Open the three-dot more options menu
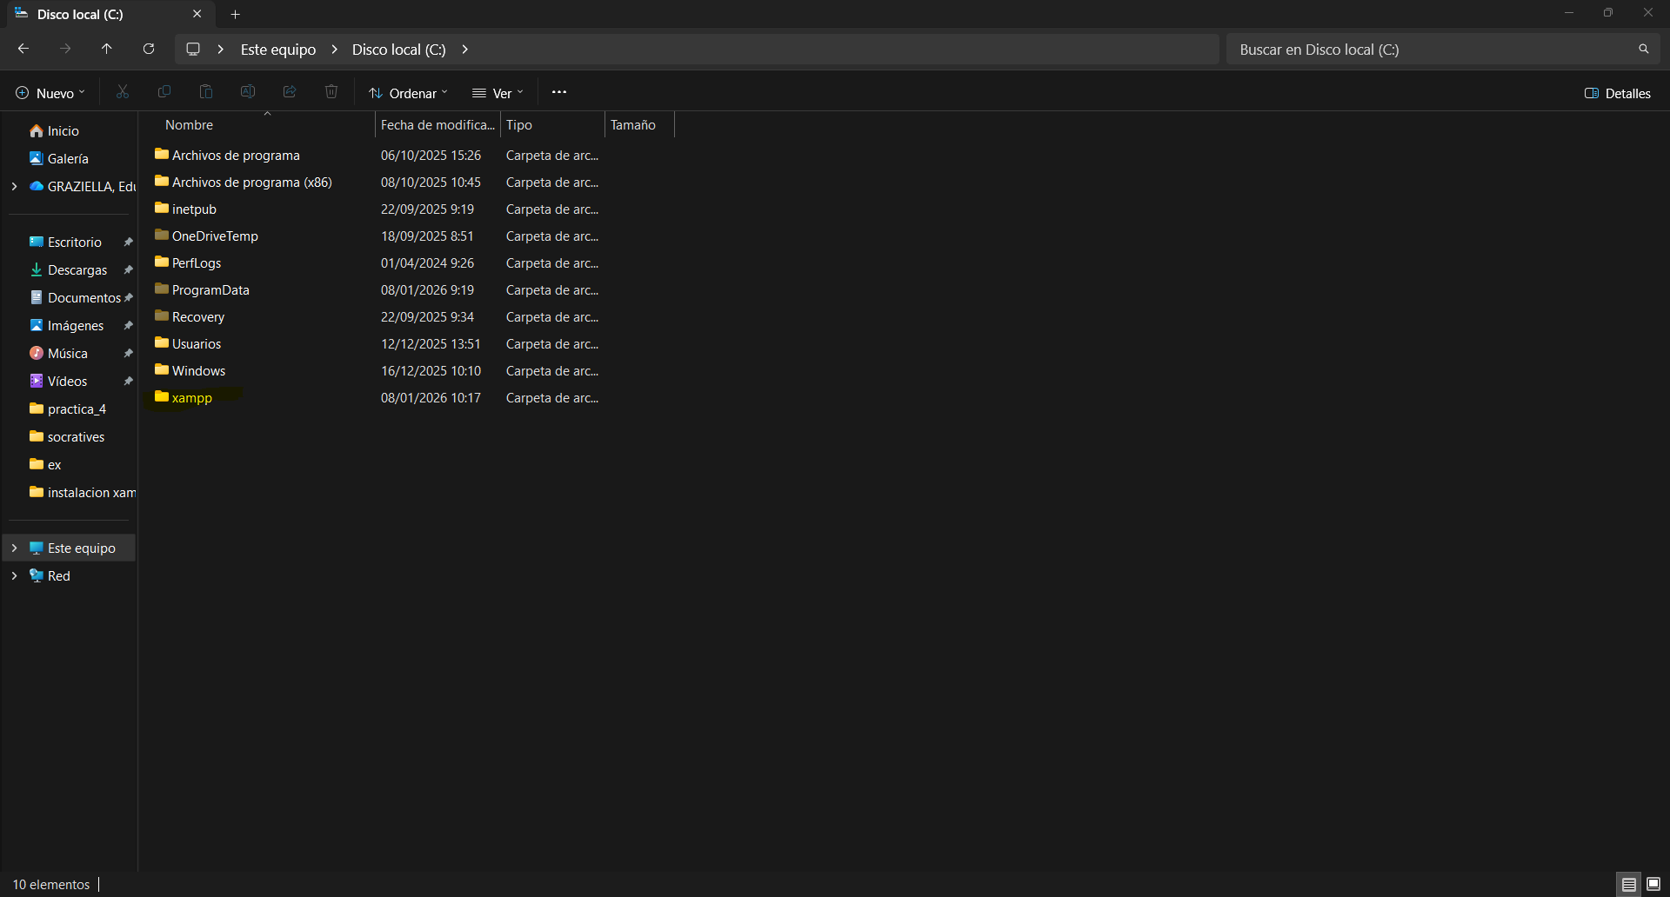 [559, 92]
